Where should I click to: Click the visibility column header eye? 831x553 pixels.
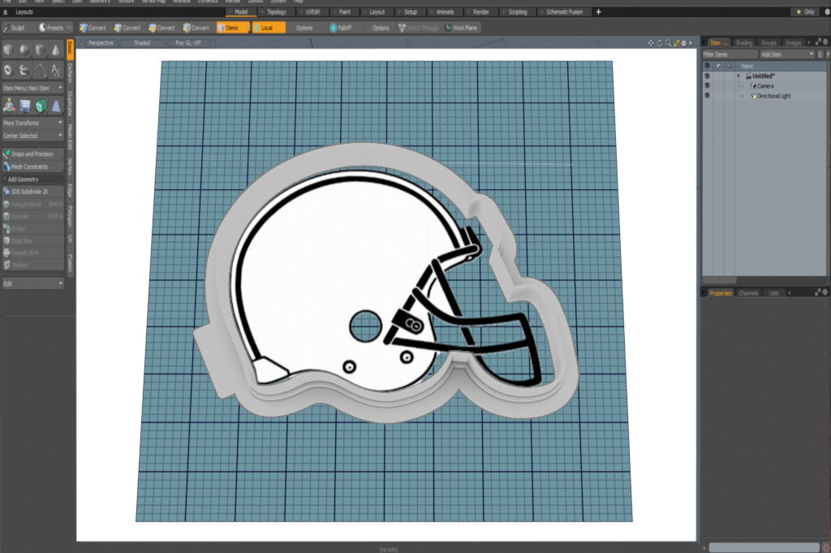[707, 66]
